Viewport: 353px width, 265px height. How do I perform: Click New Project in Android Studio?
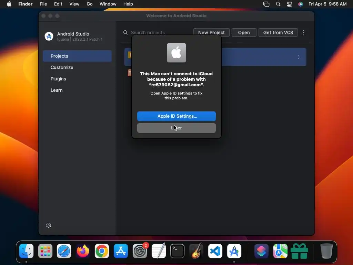(211, 32)
